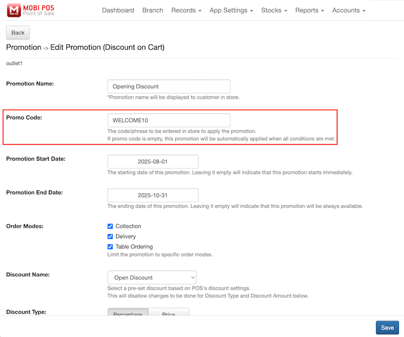This screenshot has width=404, height=337.
Task: Click the outlet1 label text
Action: click(x=14, y=63)
